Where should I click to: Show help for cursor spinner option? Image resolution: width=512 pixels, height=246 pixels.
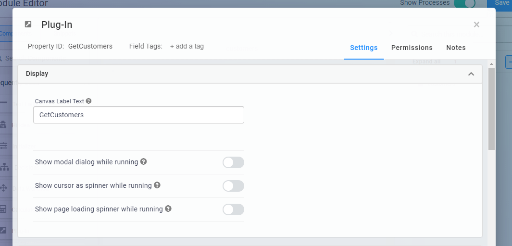click(x=157, y=185)
